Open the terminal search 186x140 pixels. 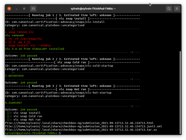coord(169,9)
